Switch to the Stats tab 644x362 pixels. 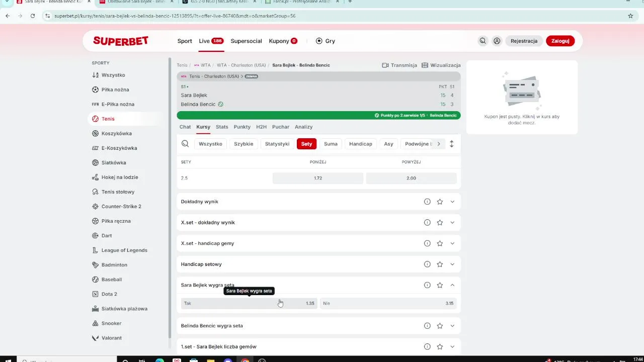pyautogui.click(x=222, y=127)
